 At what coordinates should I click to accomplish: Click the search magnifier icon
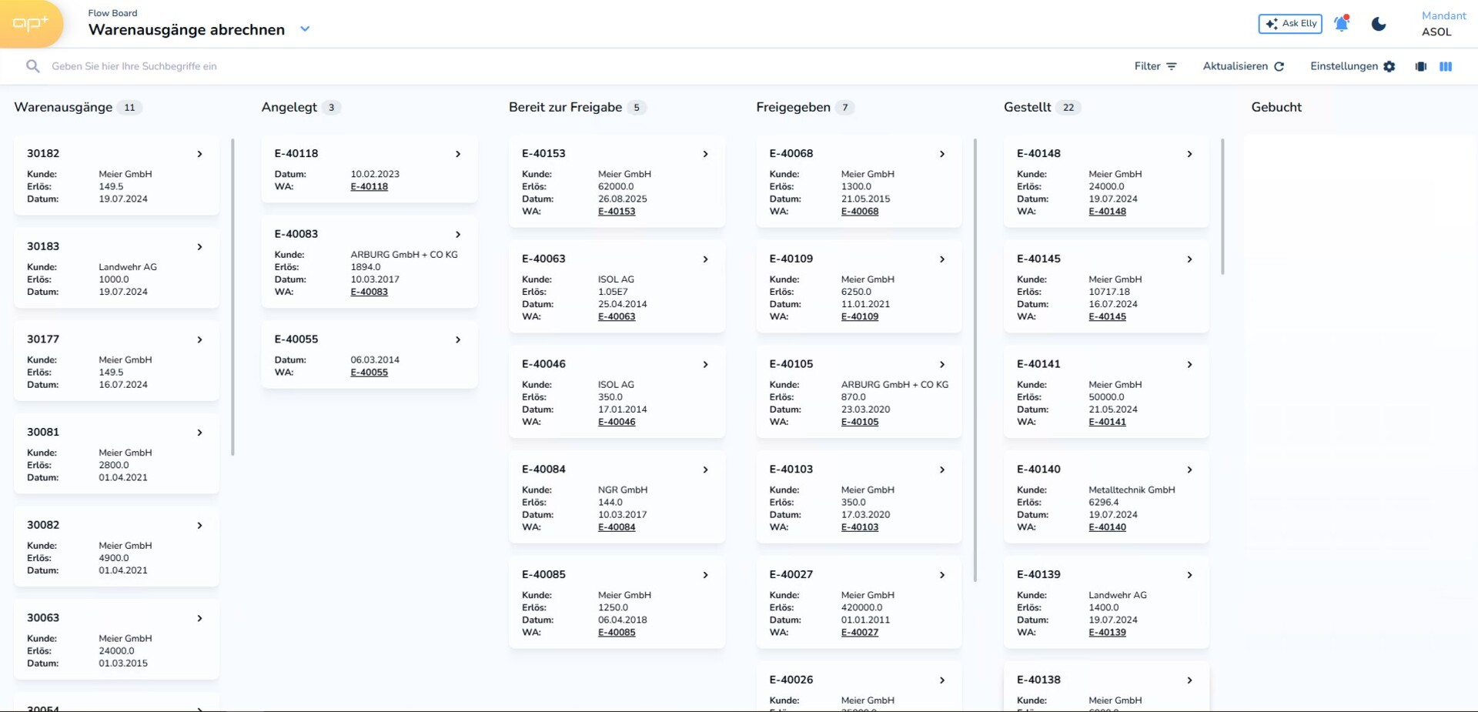(32, 66)
